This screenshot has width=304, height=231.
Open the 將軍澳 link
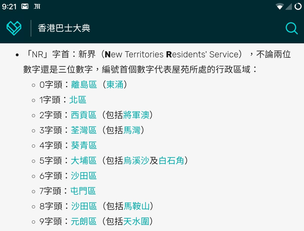coord(136,115)
